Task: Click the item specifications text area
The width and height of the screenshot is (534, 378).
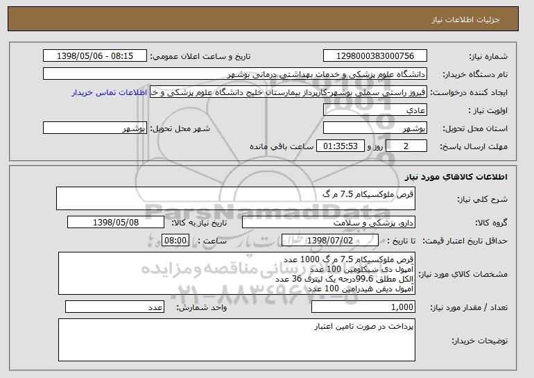Action: (236, 273)
